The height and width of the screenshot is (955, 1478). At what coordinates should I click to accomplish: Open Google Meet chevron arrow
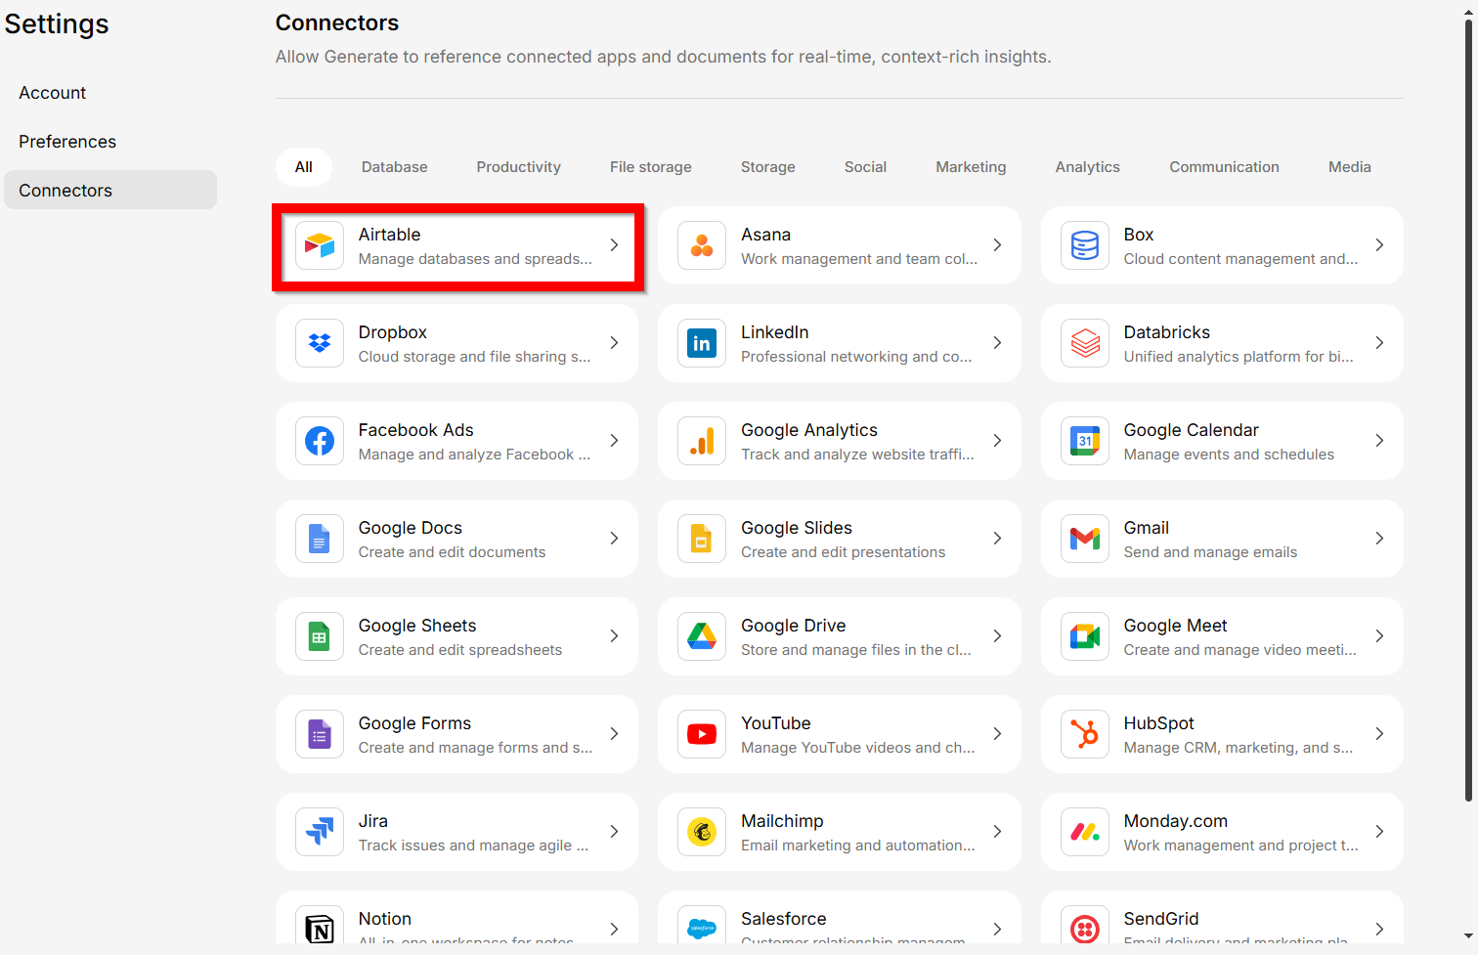pyautogui.click(x=1379, y=636)
